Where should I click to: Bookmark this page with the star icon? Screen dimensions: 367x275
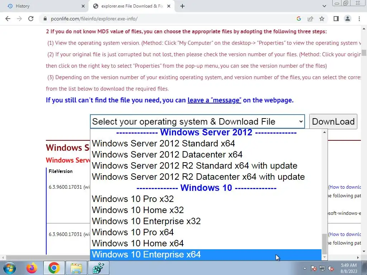tap(322, 19)
